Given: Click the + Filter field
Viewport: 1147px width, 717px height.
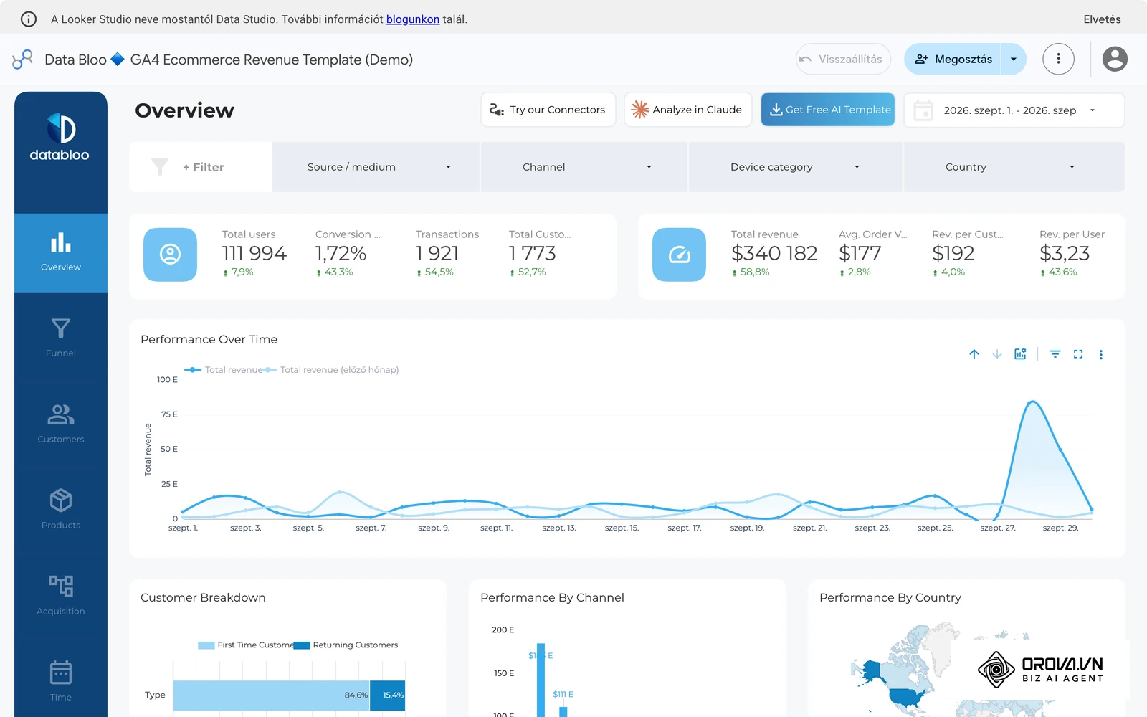Looking at the screenshot, I should 201,167.
